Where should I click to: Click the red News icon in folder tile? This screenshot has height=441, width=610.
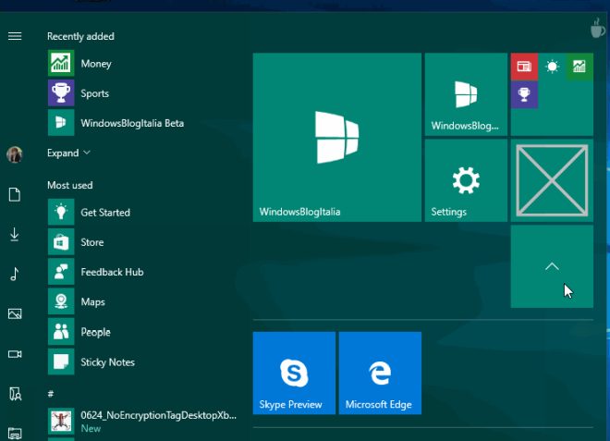pyautogui.click(x=524, y=67)
